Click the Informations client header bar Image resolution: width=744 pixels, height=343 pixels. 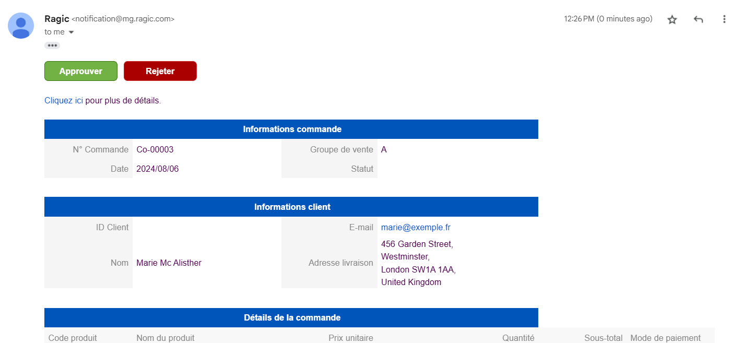[x=291, y=207]
